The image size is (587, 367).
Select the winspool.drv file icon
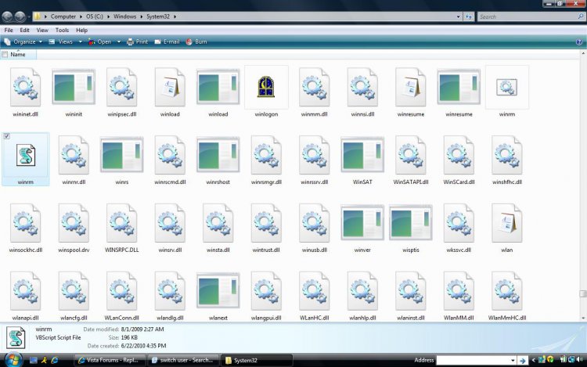(74, 224)
